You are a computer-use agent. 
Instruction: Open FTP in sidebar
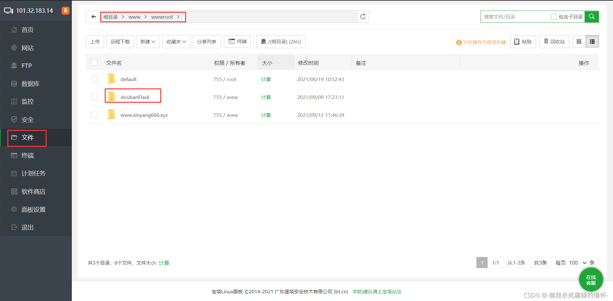[x=36, y=66]
